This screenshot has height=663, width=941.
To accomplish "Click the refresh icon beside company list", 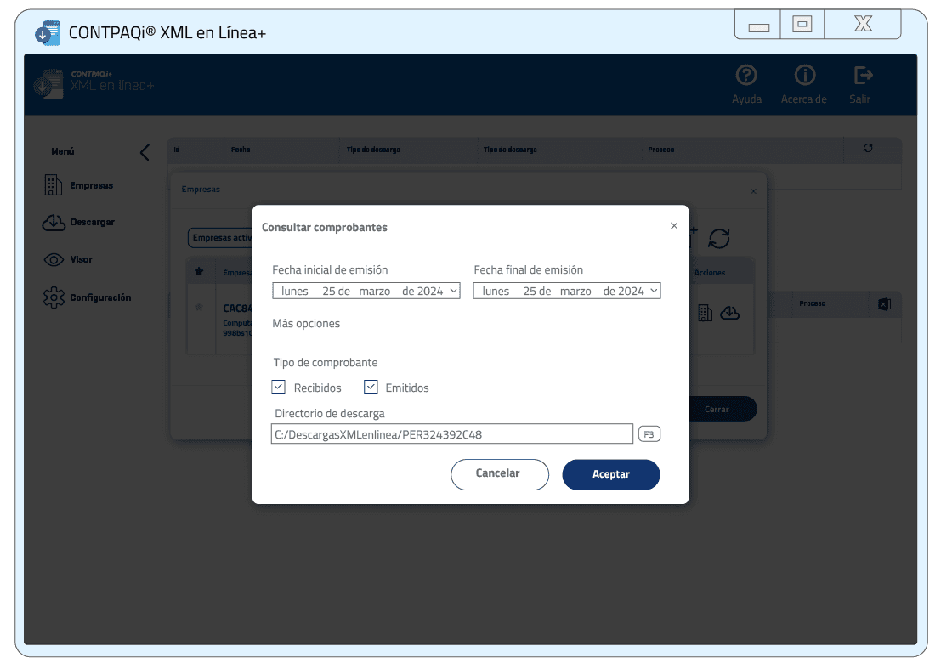I will click(719, 239).
